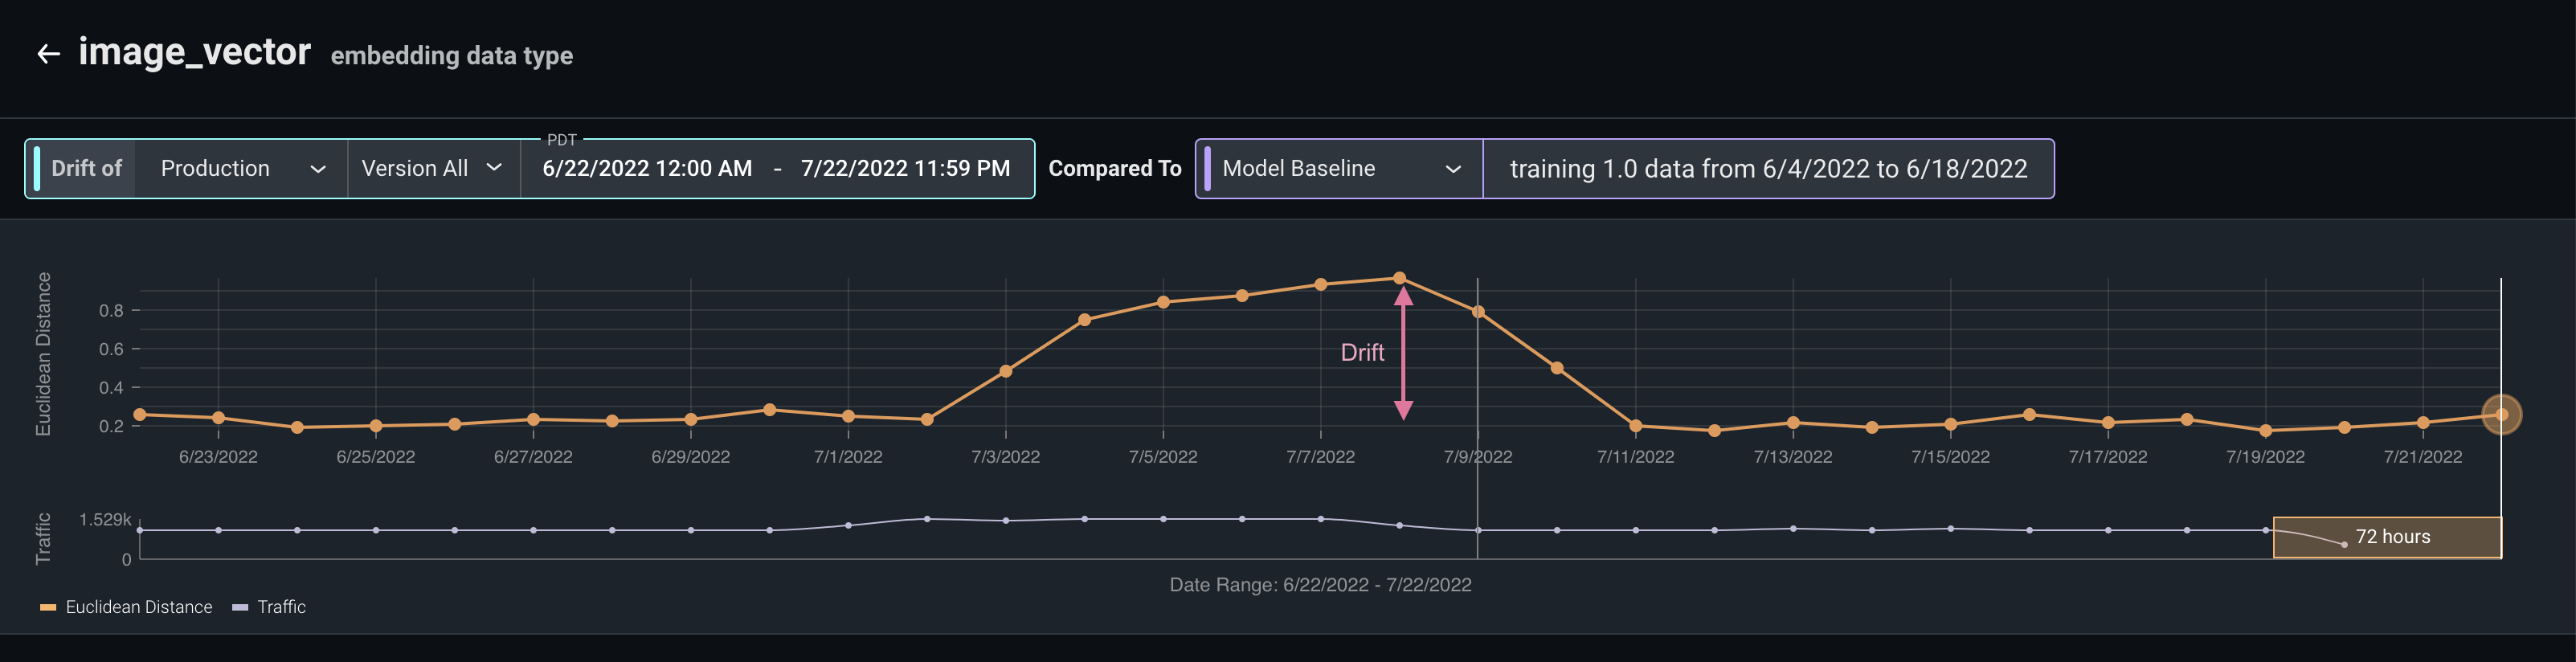Toggle Euclidean Distance legend entry
Viewport: 2576px width, 662px height.
pyautogui.click(x=126, y=607)
